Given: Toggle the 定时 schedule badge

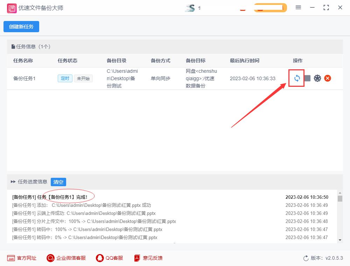Looking at the screenshot, I should click(65, 78).
